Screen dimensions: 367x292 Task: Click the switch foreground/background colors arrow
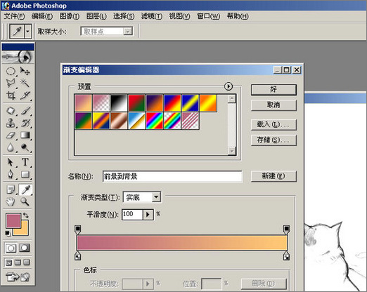pos(26,215)
